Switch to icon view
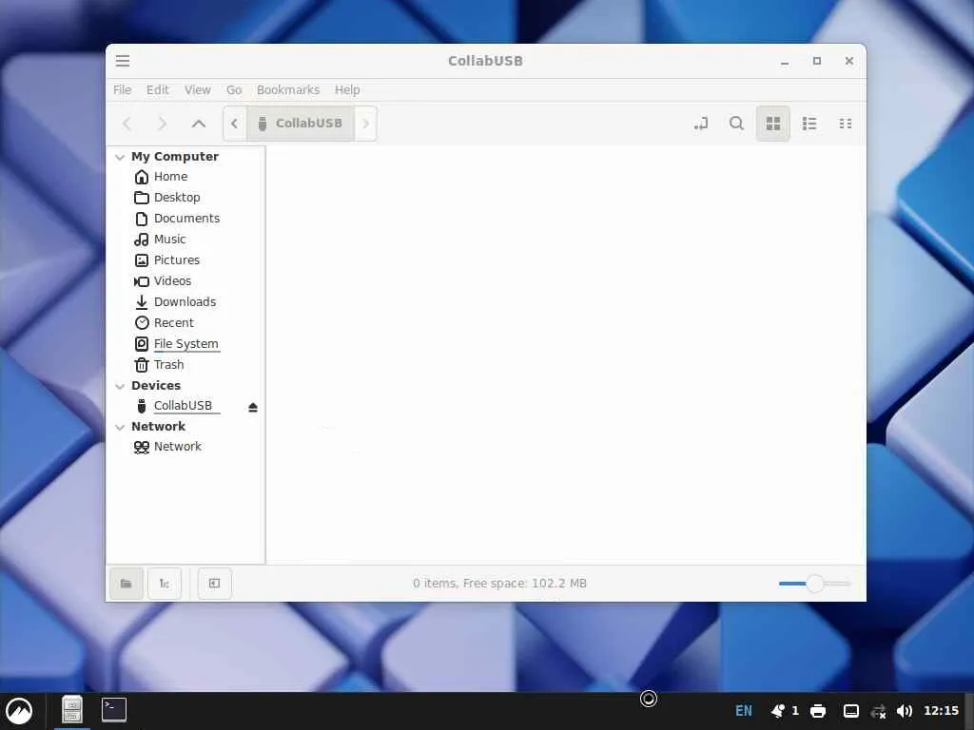 (x=772, y=124)
